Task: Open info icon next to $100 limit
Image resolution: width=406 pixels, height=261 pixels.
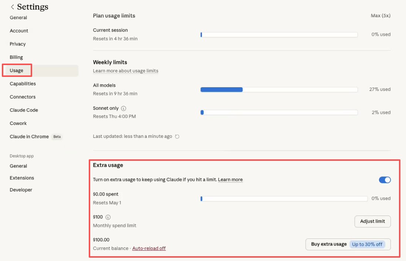Action: [108, 217]
